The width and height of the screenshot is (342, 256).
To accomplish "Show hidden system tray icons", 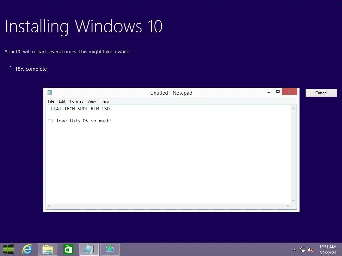I will tap(295, 250).
